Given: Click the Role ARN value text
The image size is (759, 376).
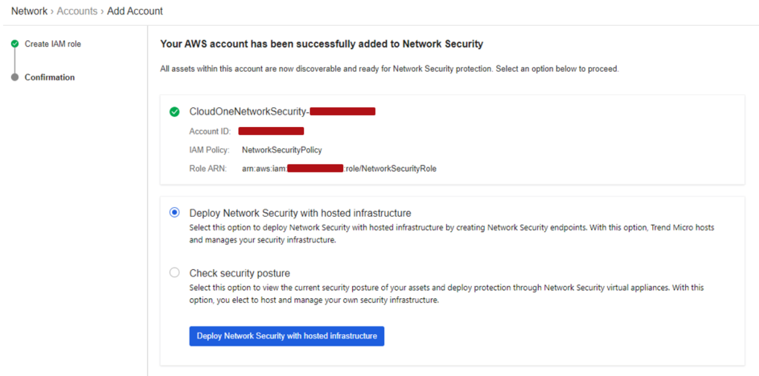Looking at the screenshot, I should coord(339,168).
